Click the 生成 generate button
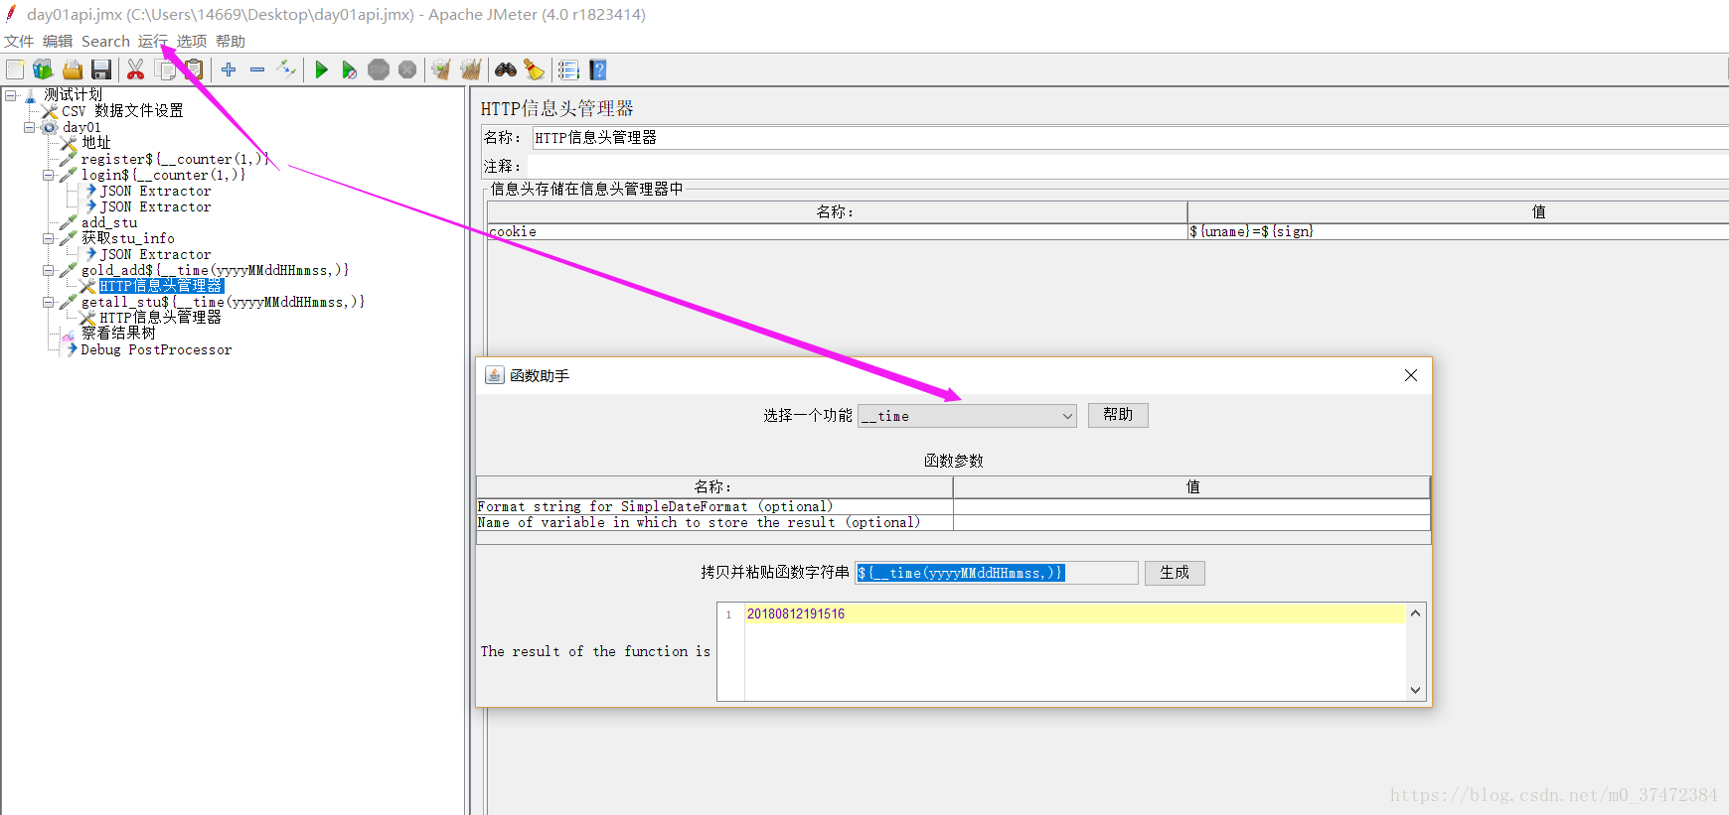Viewport: 1729px width, 815px height. point(1175,573)
